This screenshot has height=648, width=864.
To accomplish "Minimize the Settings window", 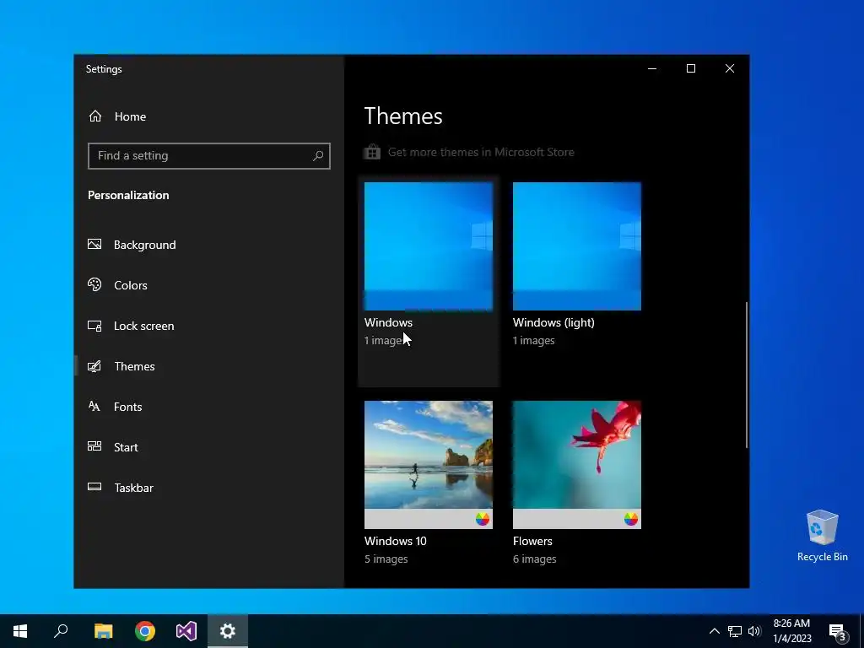I will [652, 68].
